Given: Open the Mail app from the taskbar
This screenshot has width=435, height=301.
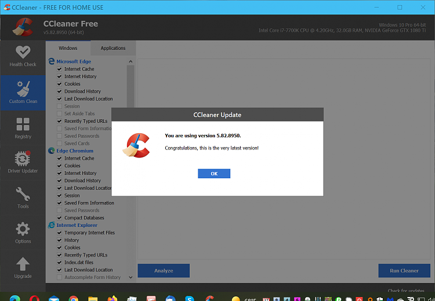Looking at the screenshot, I should pos(54,299).
